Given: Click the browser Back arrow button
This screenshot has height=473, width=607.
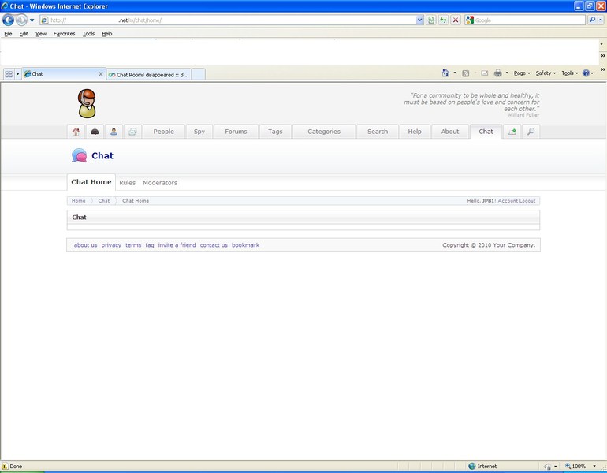Looking at the screenshot, I should click(8, 20).
